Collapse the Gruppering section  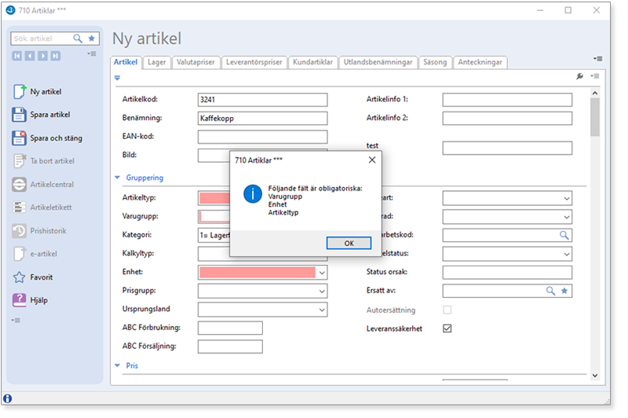tap(118, 178)
